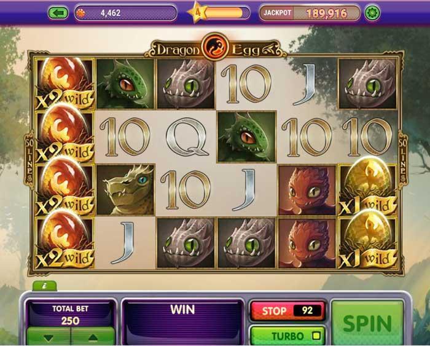This screenshot has height=346, width=430.
Task: Click the jackpot amount 189,916
Action: coord(326,13)
